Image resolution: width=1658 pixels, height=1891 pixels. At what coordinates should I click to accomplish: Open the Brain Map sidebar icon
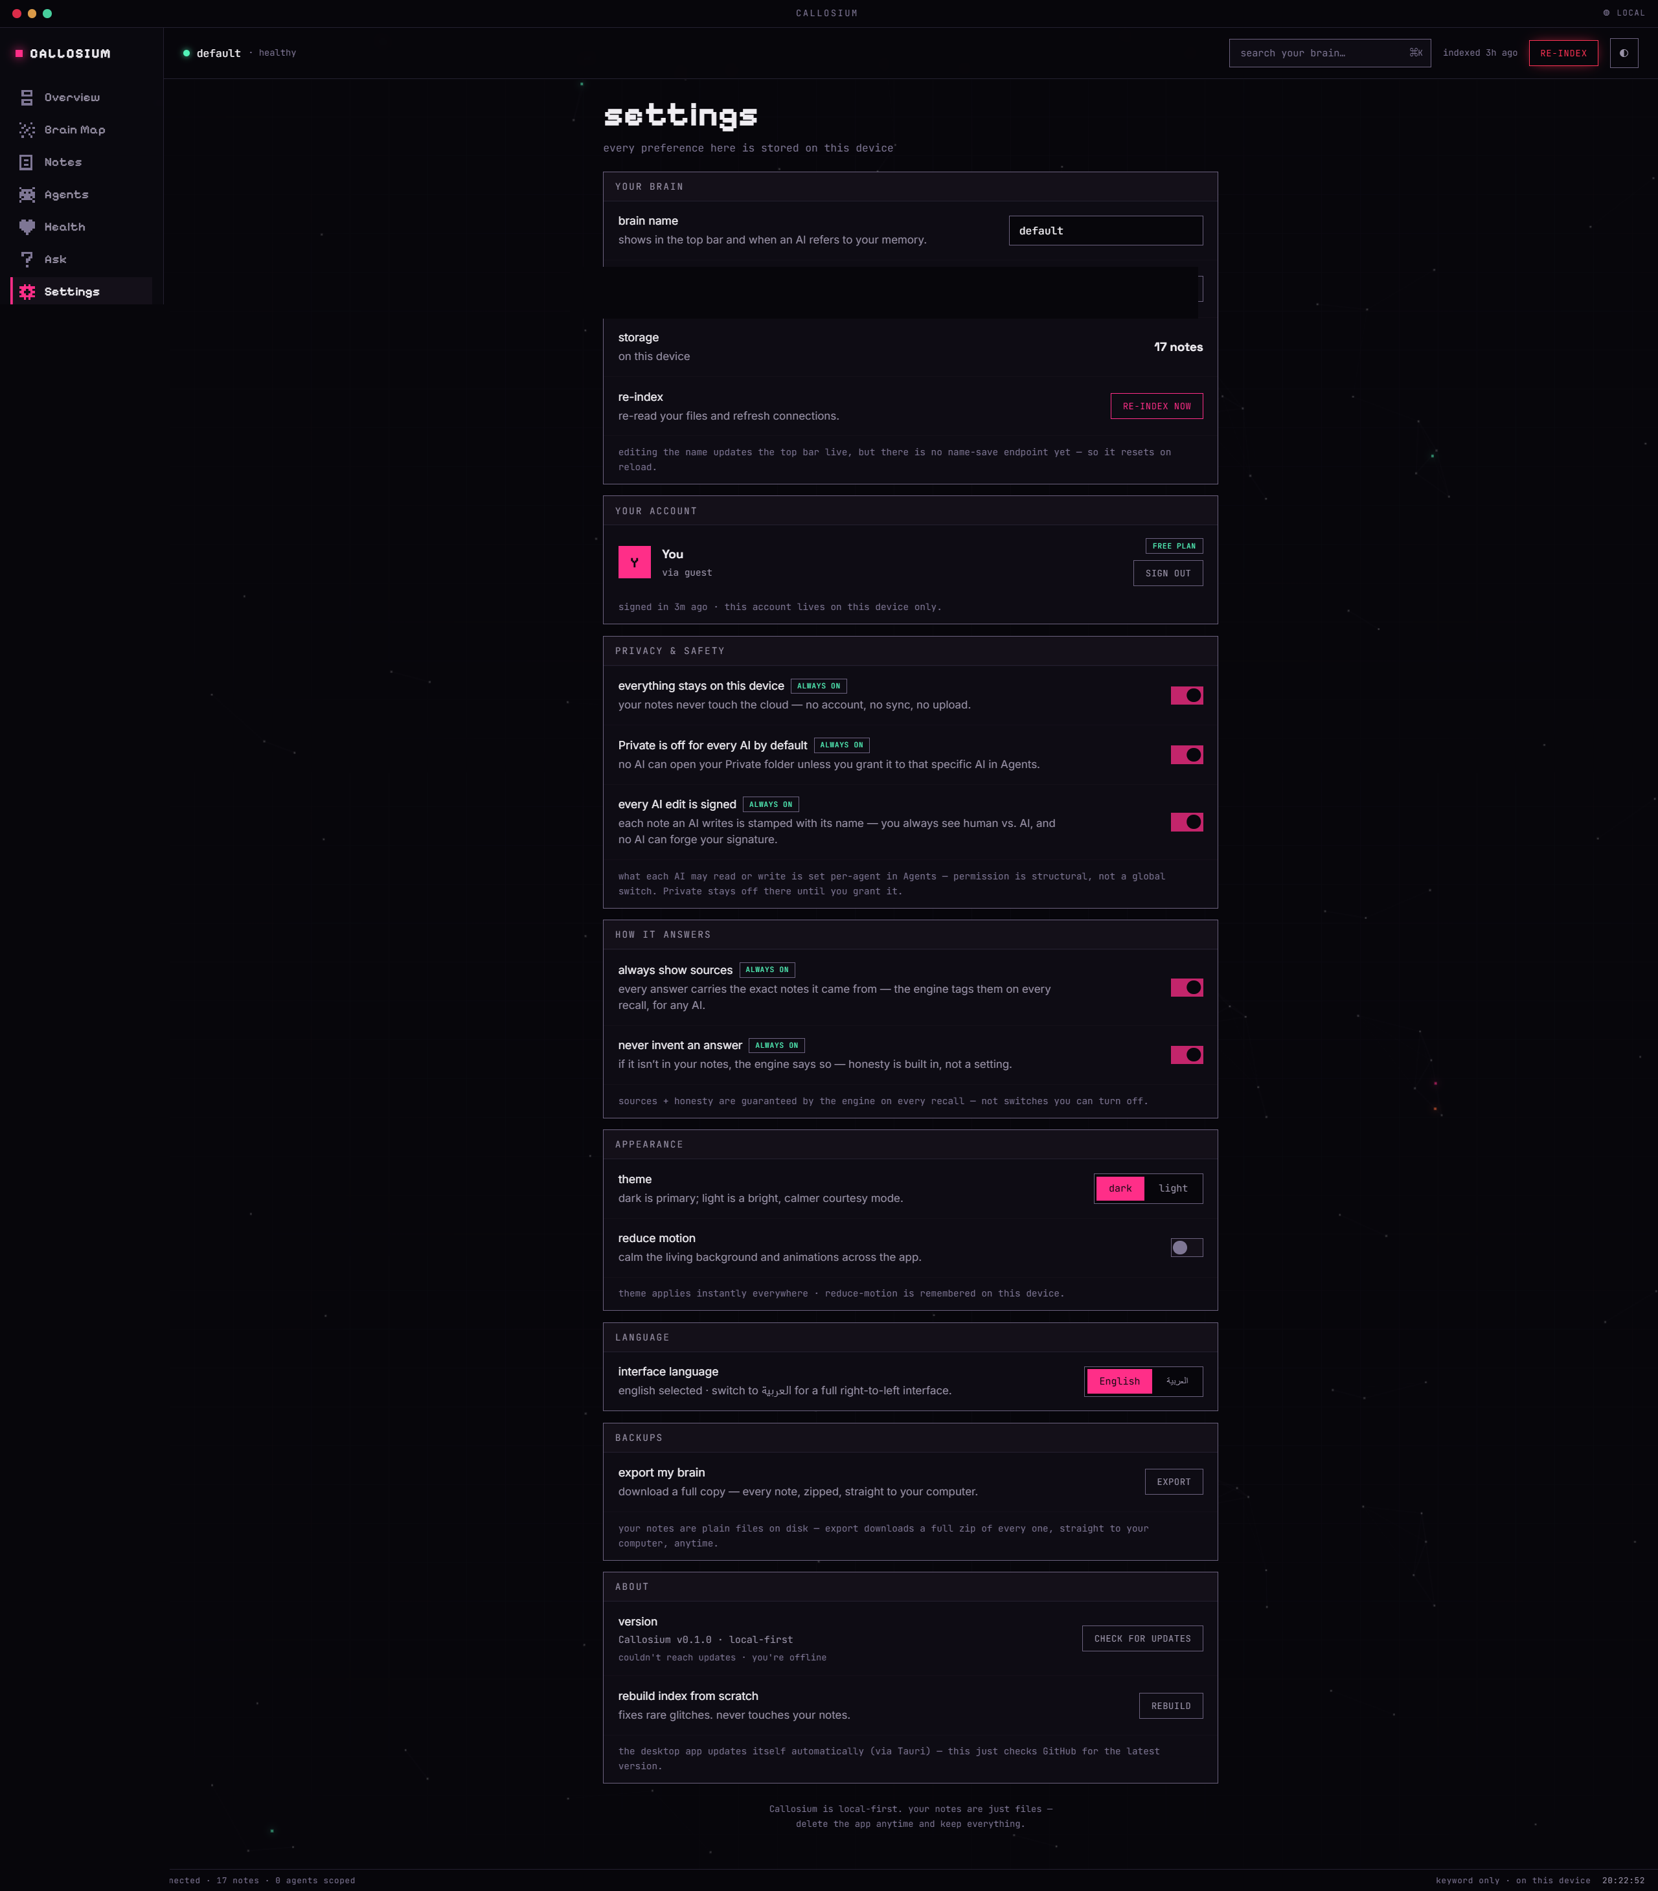pos(27,130)
